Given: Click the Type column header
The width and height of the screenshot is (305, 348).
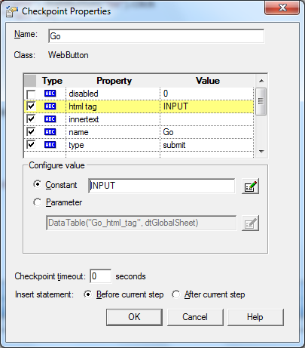Looking at the screenshot, I should click(x=52, y=81).
